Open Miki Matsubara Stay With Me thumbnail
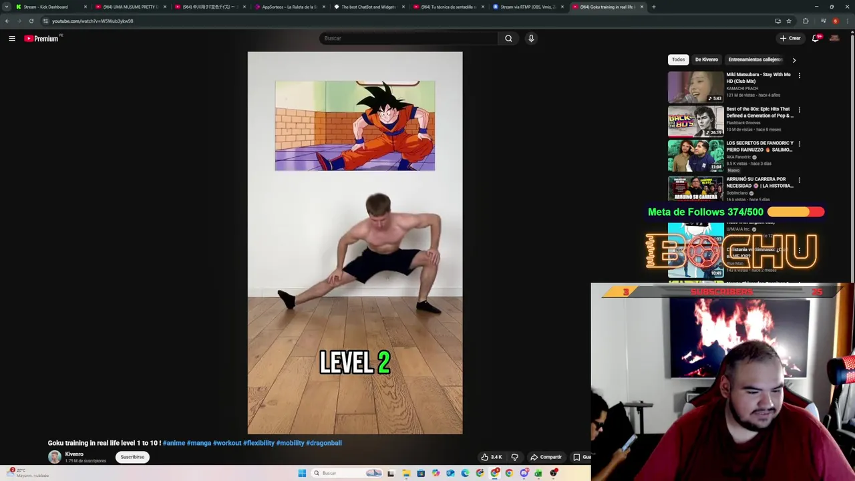Screen dimensions: 855x481 point(695,86)
